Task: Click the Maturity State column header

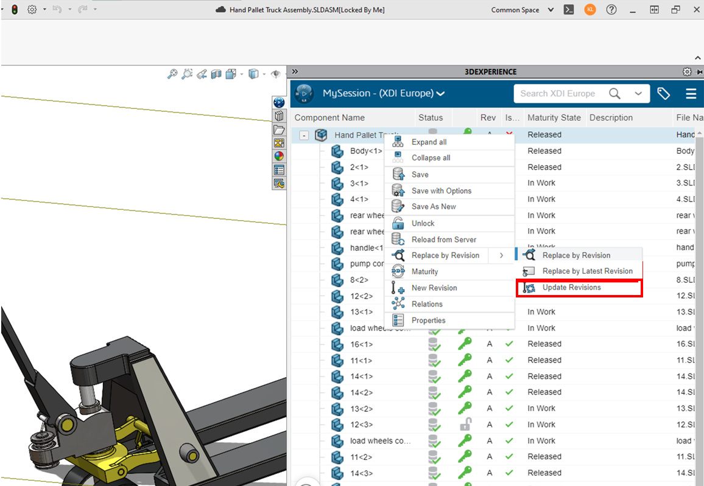Action: [554, 118]
